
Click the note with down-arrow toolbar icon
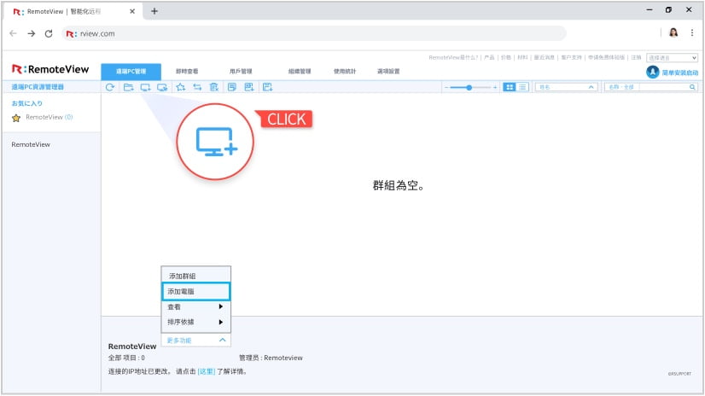point(249,87)
